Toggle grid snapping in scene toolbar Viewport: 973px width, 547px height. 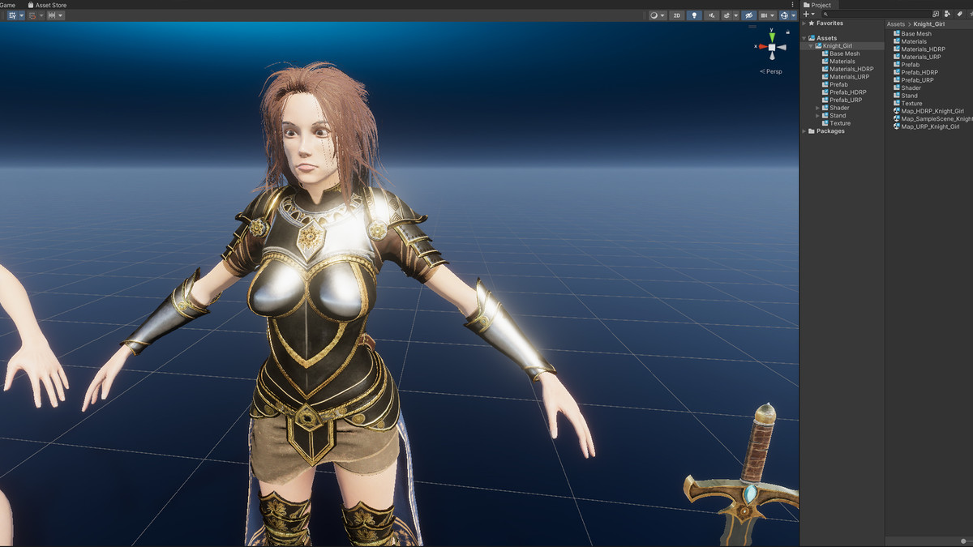coord(32,15)
